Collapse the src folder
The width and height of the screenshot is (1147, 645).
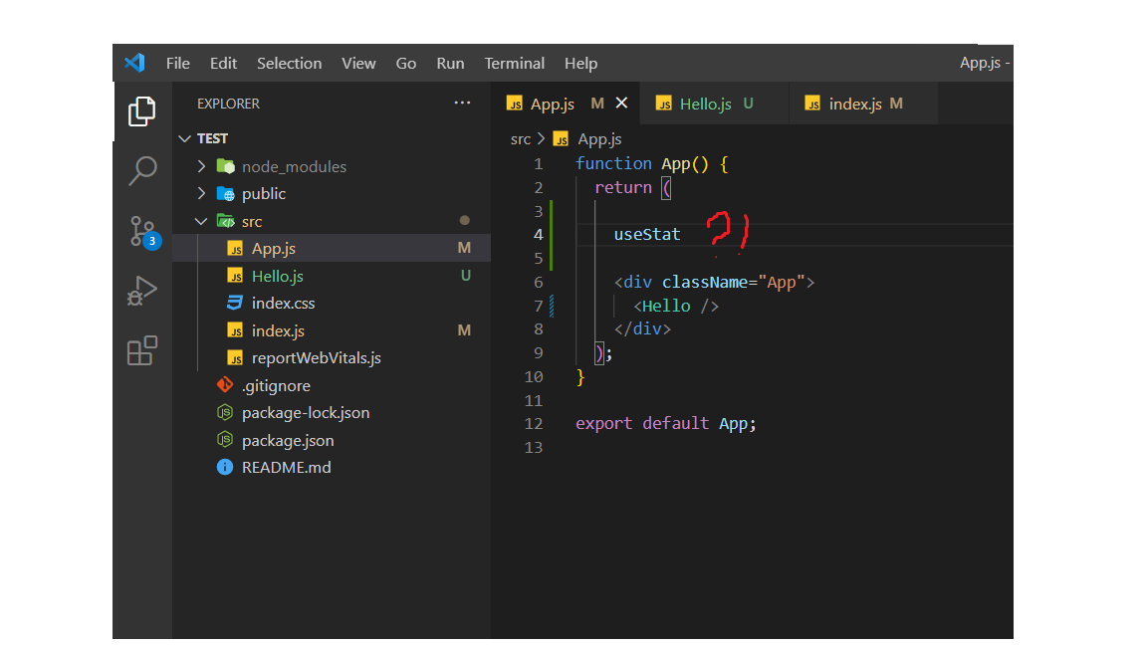coord(251,221)
